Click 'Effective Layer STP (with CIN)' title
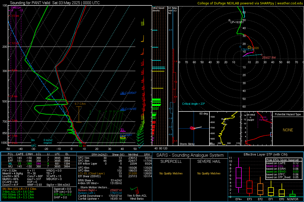The height and width of the screenshot is (202, 304). (265, 155)
